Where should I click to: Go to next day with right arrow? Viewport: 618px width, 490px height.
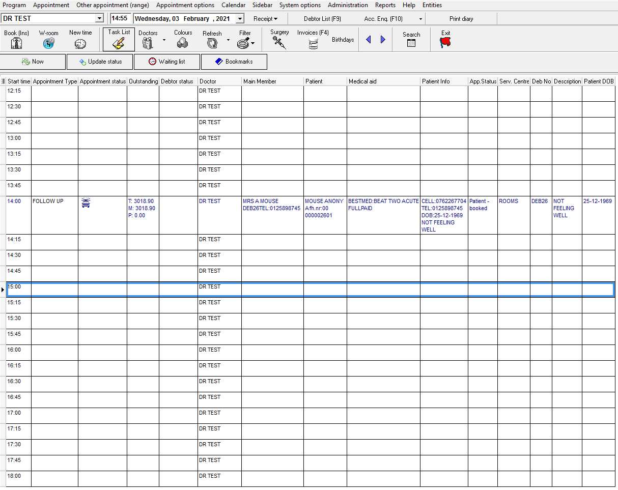point(383,40)
